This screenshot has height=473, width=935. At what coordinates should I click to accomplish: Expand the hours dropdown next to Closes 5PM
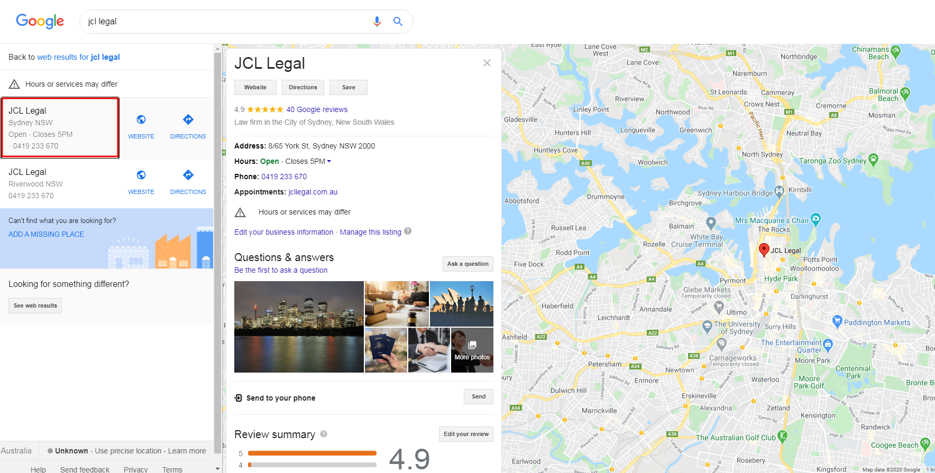pos(329,161)
